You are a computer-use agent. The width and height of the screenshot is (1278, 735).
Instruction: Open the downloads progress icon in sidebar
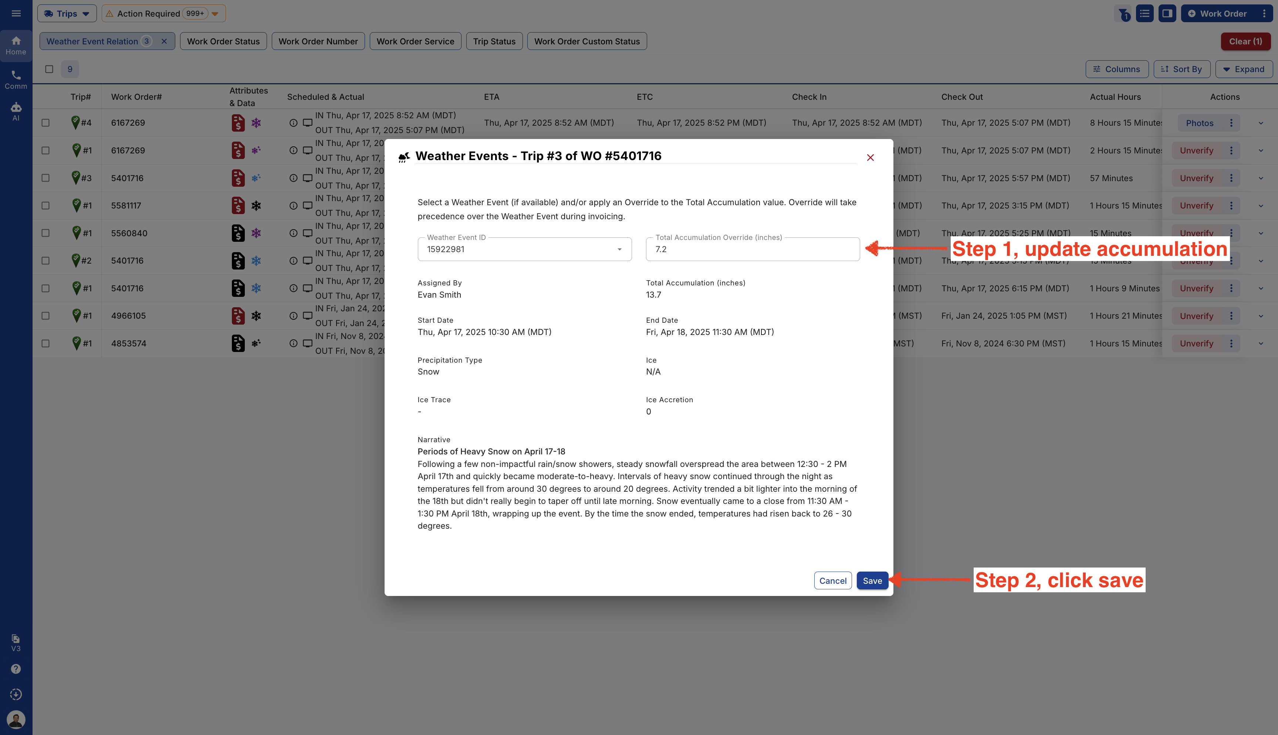(x=16, y=694)
